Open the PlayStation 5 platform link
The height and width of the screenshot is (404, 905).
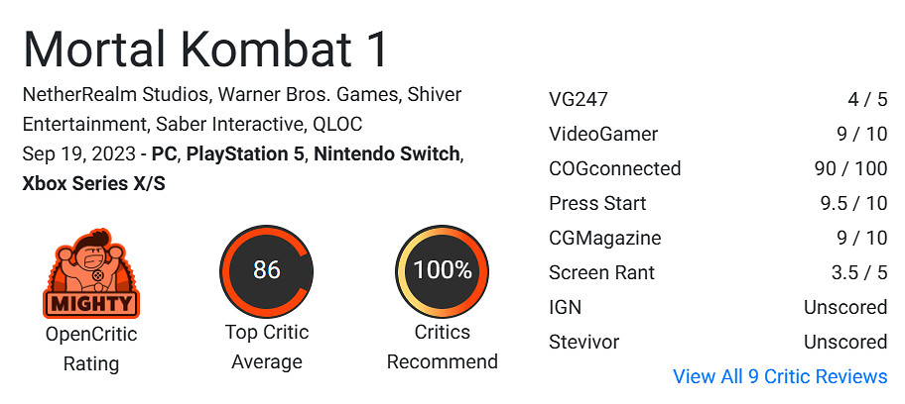(245, 154)
